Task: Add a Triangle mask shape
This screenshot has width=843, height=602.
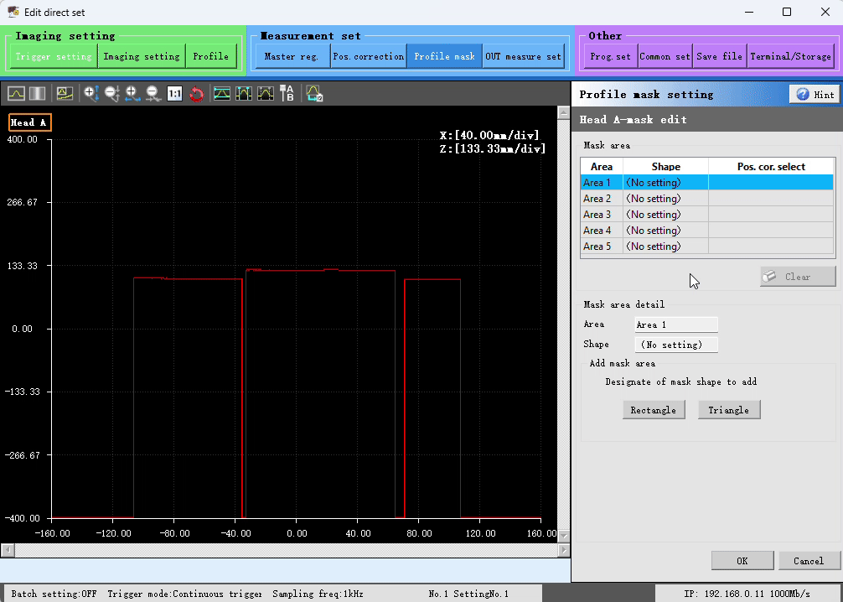Action: 728,410
